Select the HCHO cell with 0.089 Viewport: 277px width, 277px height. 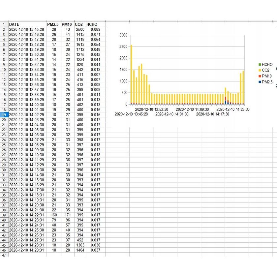pos(95,29)
